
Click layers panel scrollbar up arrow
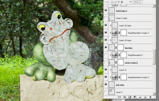click(154, 6)
